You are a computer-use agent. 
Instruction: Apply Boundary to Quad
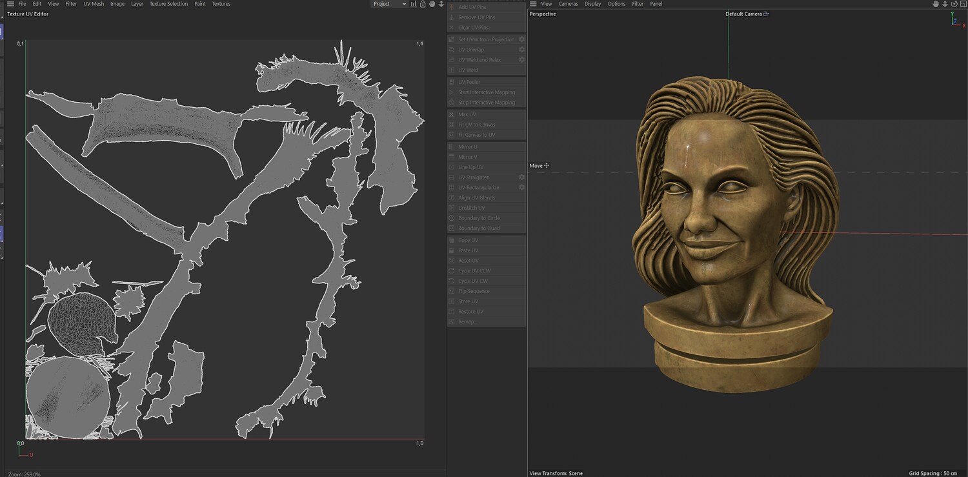487,228
